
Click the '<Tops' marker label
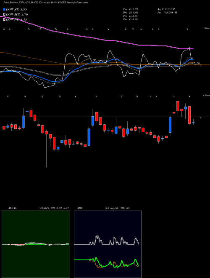[x=206, y=28]
